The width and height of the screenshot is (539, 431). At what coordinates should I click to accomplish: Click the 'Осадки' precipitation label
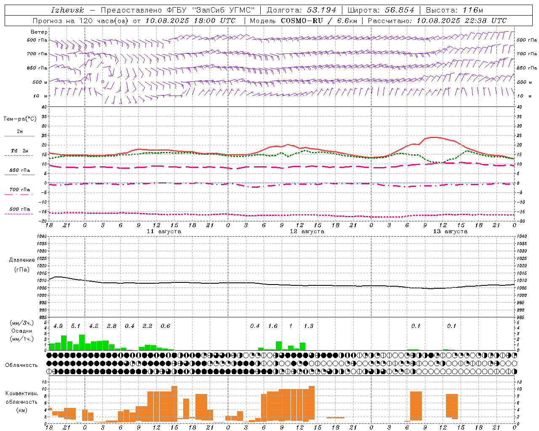point(22,331)
